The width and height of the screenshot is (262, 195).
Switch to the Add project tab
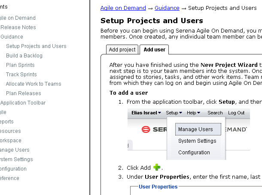(122, 50)
